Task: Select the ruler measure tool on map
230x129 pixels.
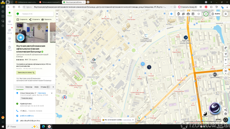Action: click(226, 48)
